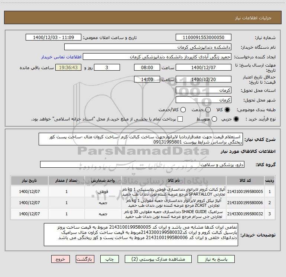Select the کالا/خدمت radio button

(183, 110)
